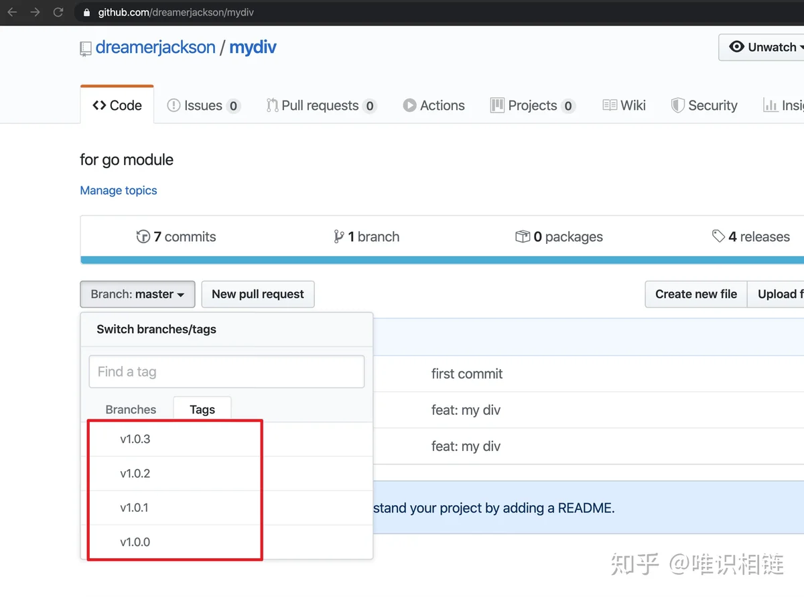Switch to the Branches tab in the dropdown
Image resolution: width=804 pixels, height=597 pixels.
click(x=131, y=409)
